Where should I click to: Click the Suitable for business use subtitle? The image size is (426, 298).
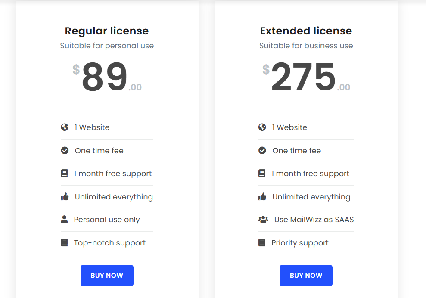click(x=306, y=46)
